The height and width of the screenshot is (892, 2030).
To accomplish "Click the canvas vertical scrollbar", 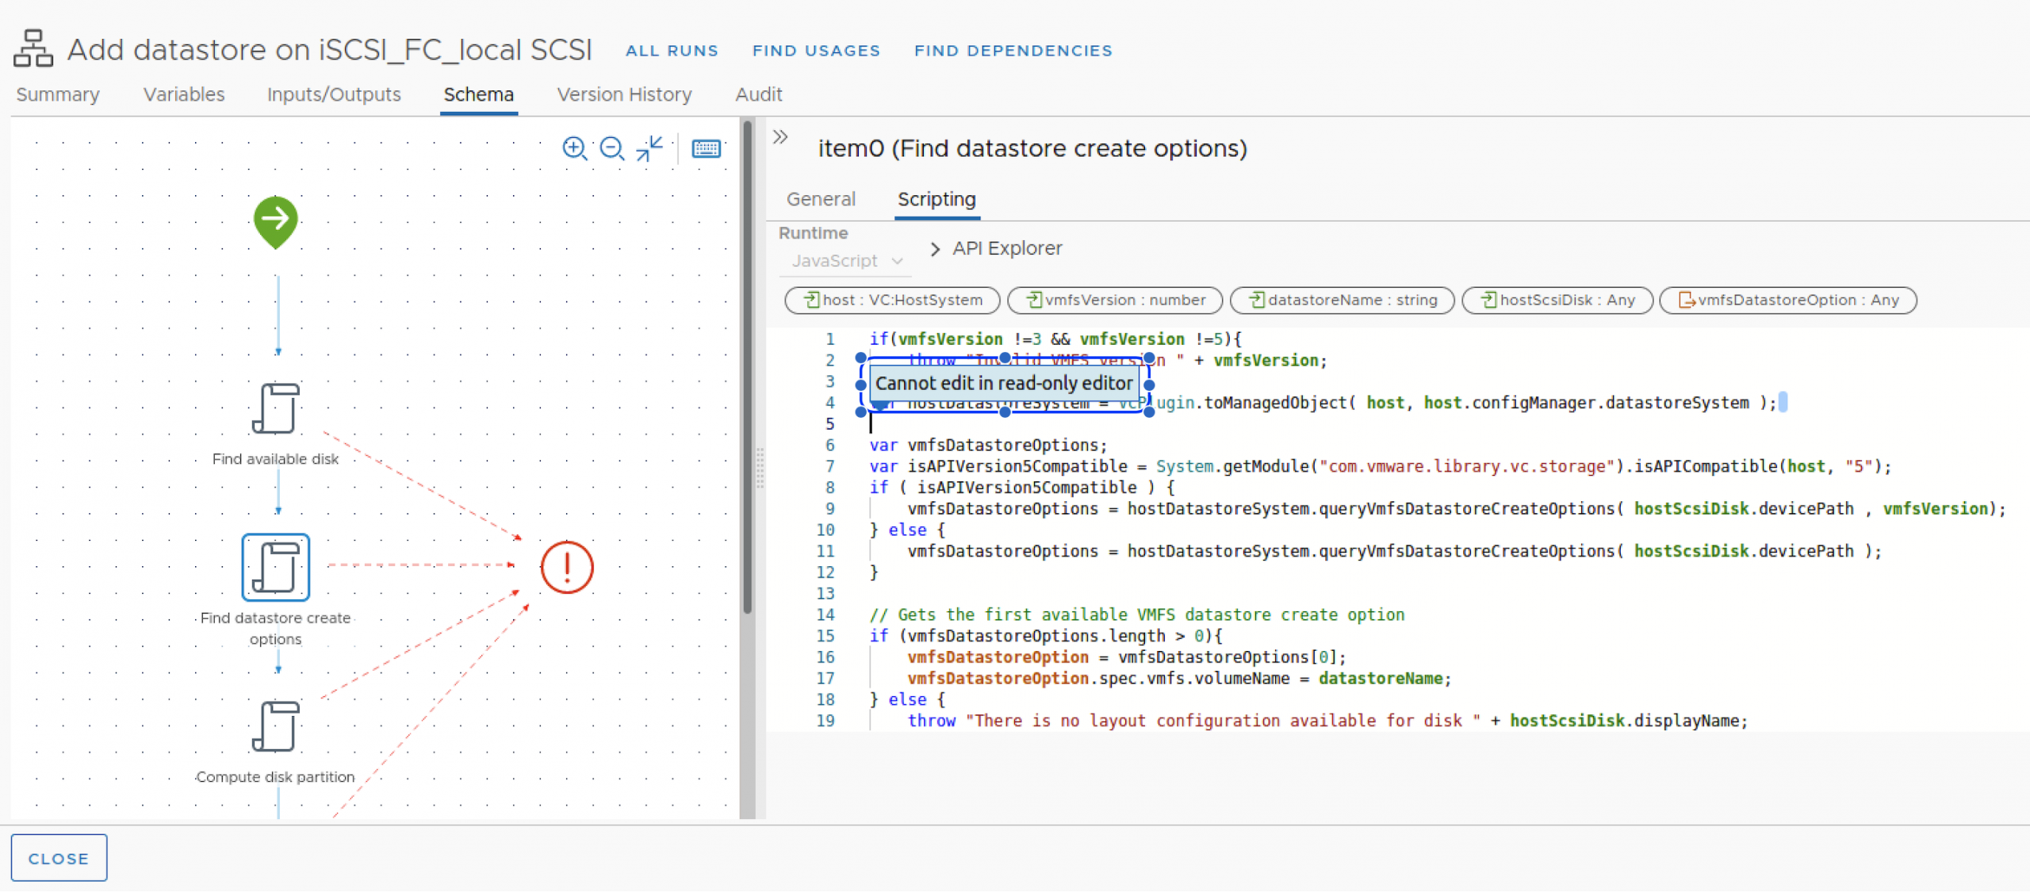I will tap(747, 365).
